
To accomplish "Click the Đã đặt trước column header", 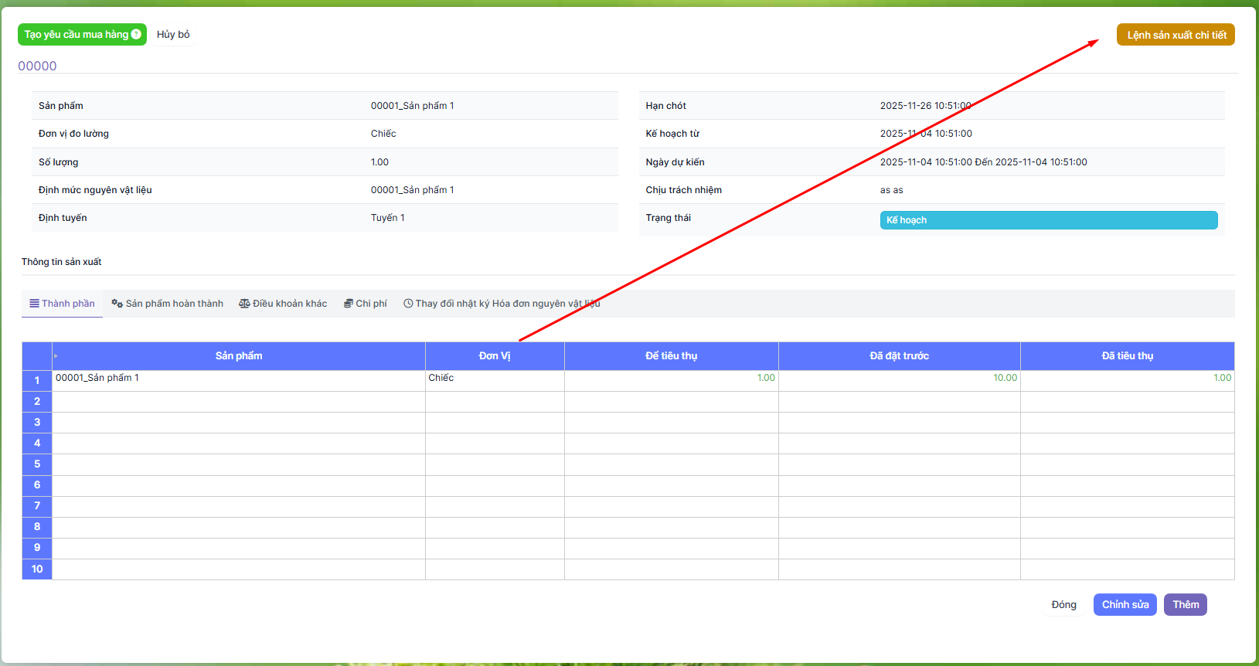I will 899,356.
